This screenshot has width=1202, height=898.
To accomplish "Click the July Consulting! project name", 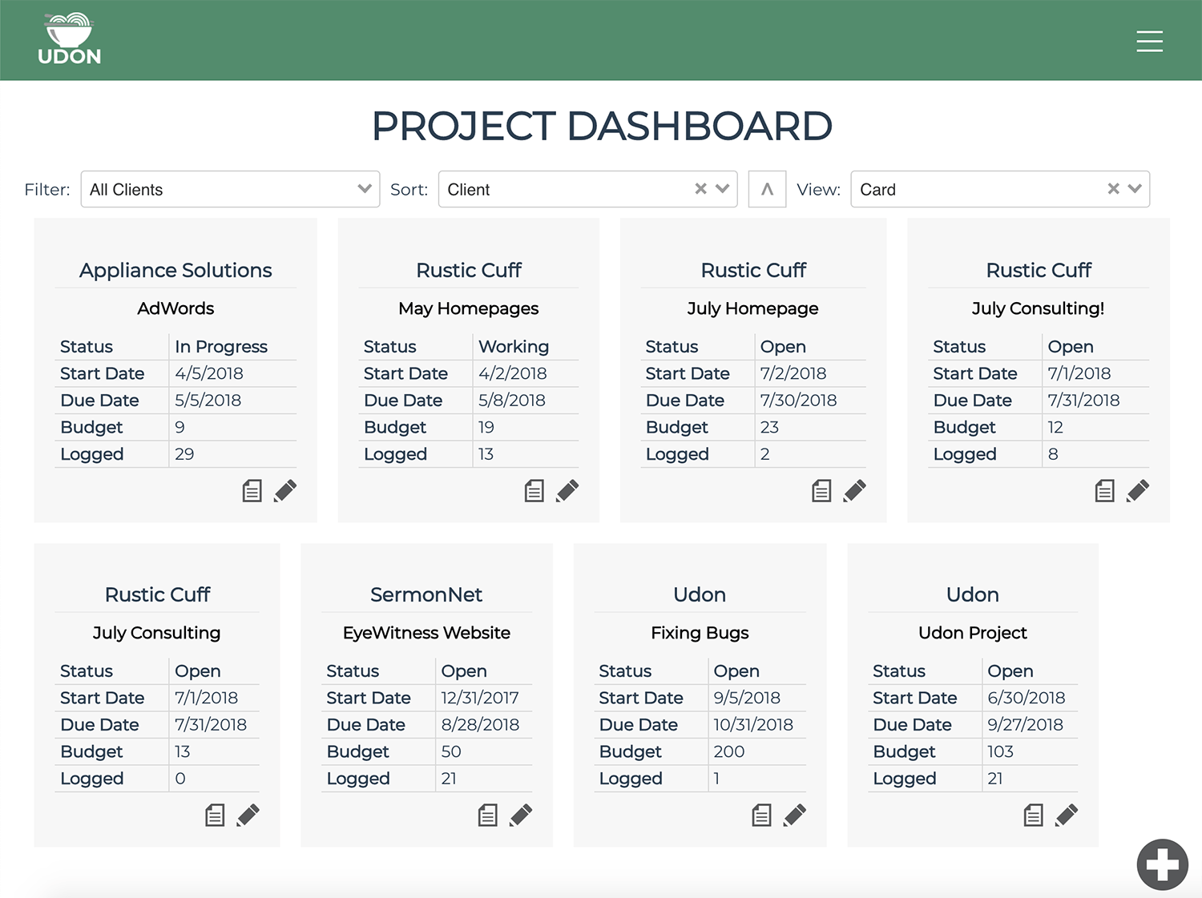I will coord(1039,308).
